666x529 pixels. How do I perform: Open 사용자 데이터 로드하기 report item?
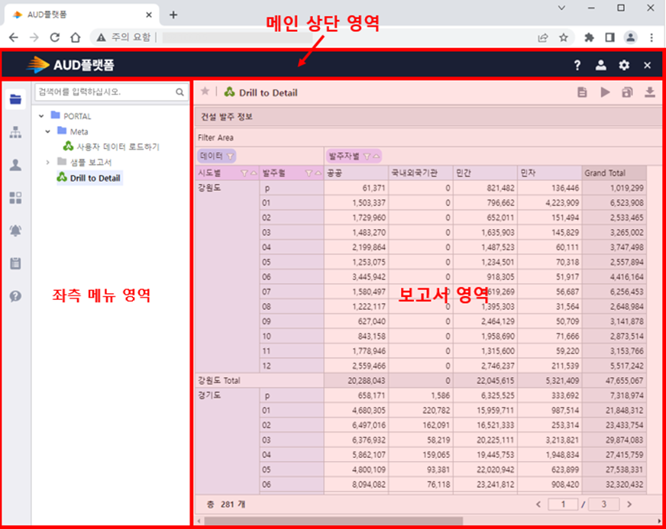tap(118, 147)
